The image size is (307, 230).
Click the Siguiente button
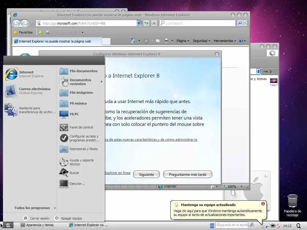pos(146,175)
